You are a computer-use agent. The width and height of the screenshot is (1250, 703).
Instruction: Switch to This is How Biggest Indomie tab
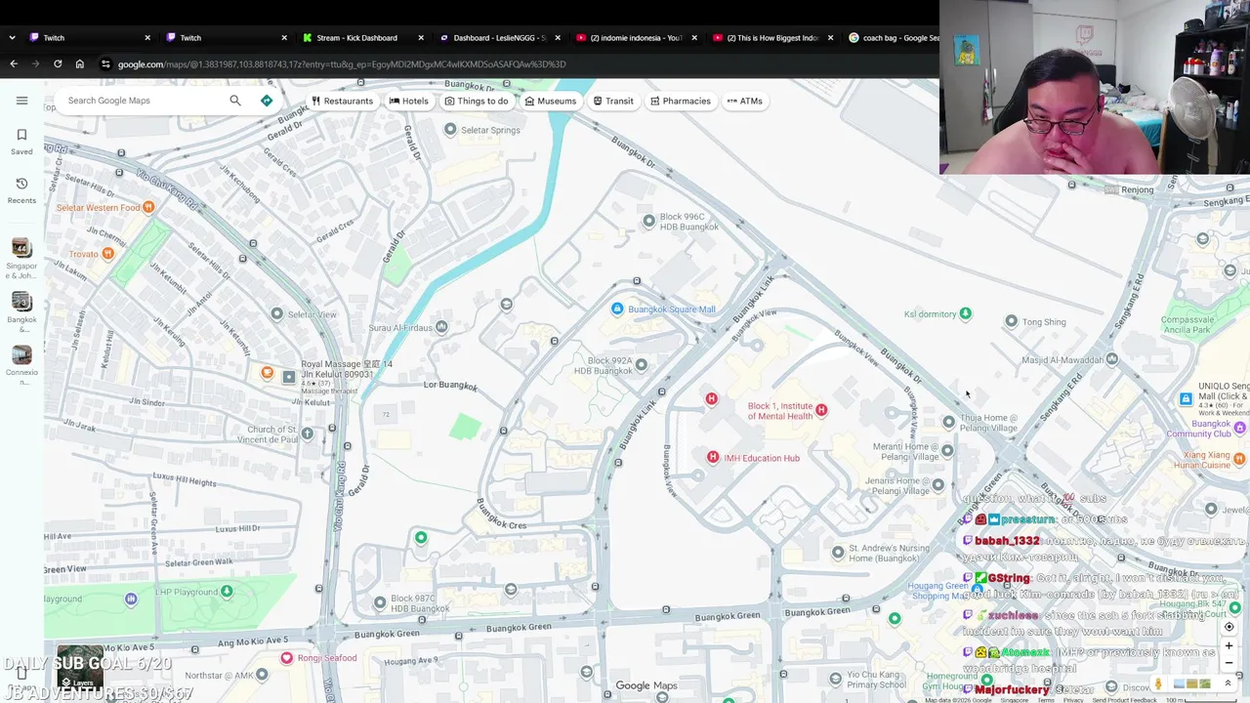(x=771, y=38)
